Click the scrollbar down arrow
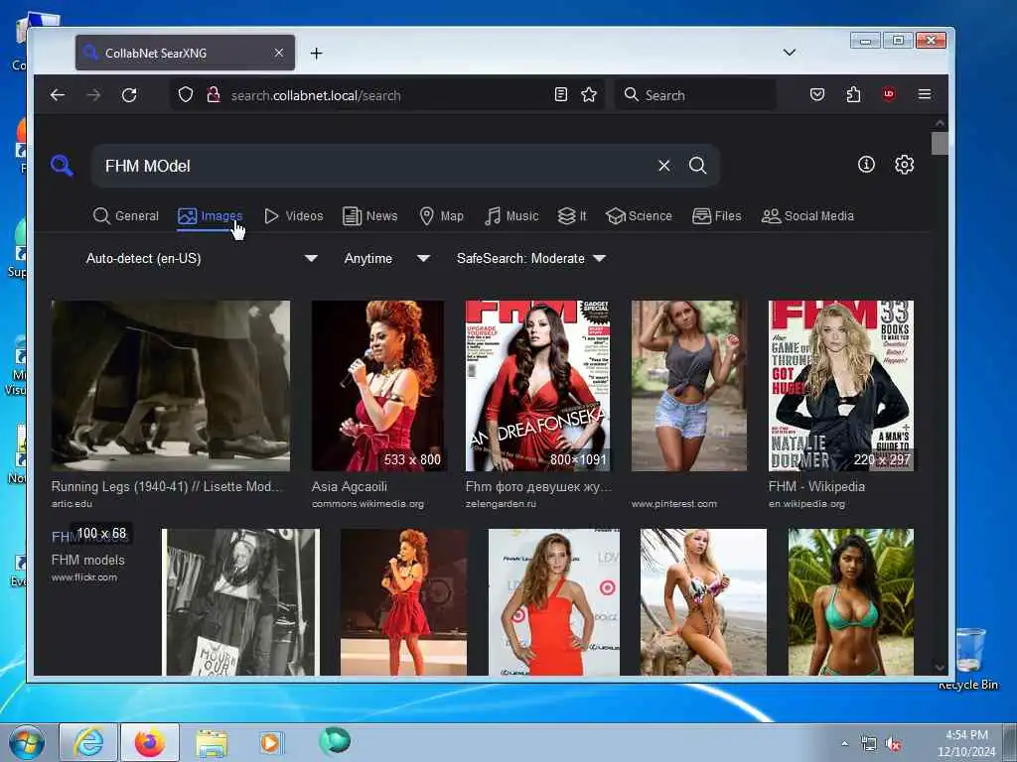The height and width of the screenshot is (762, 1017). (940, 668)
